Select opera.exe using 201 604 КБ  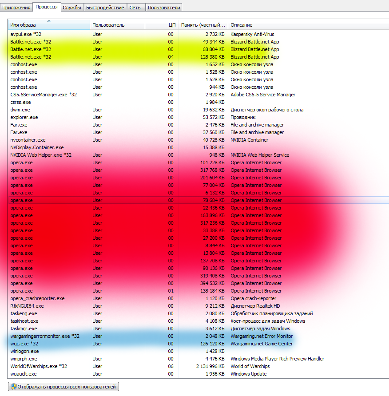[198, 178]
